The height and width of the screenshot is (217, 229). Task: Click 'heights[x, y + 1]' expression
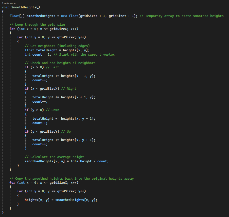pos(78,140)
